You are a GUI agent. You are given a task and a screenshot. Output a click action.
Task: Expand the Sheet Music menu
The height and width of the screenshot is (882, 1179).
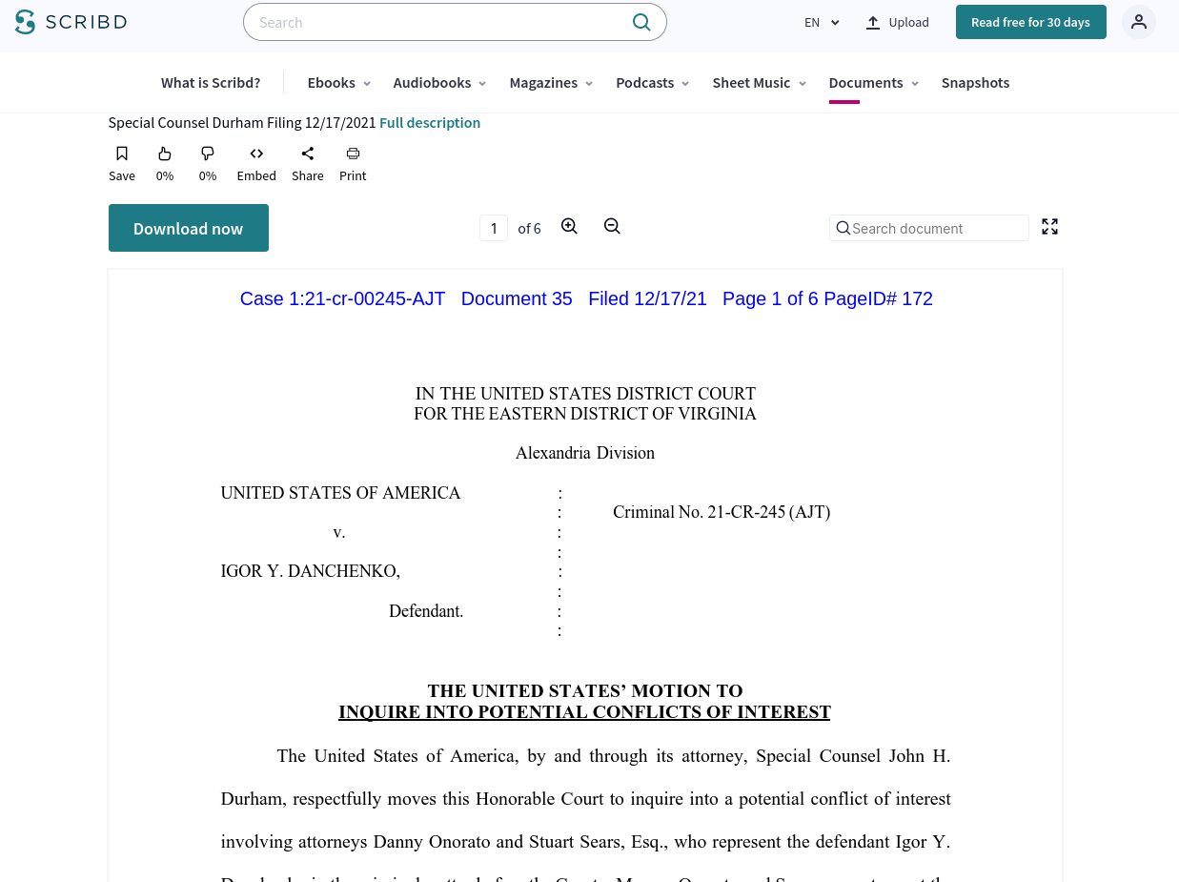759,83
